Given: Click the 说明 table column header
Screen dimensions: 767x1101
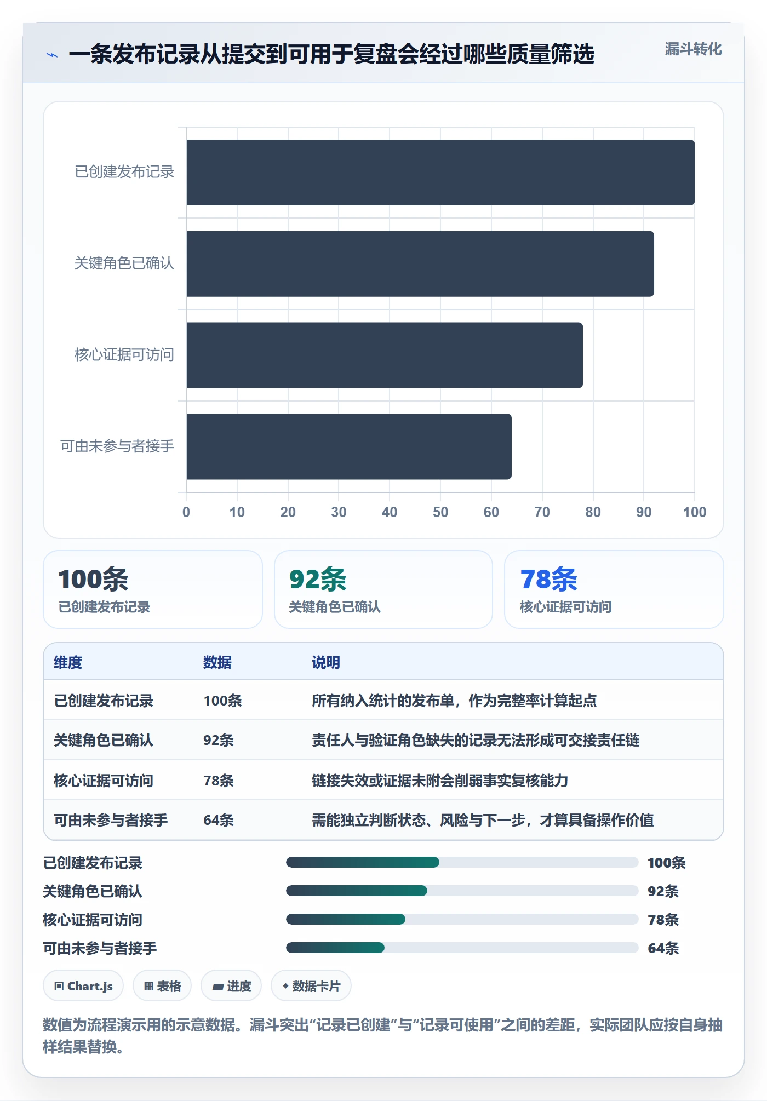Looking at the screenshot, I should point(326,662).
